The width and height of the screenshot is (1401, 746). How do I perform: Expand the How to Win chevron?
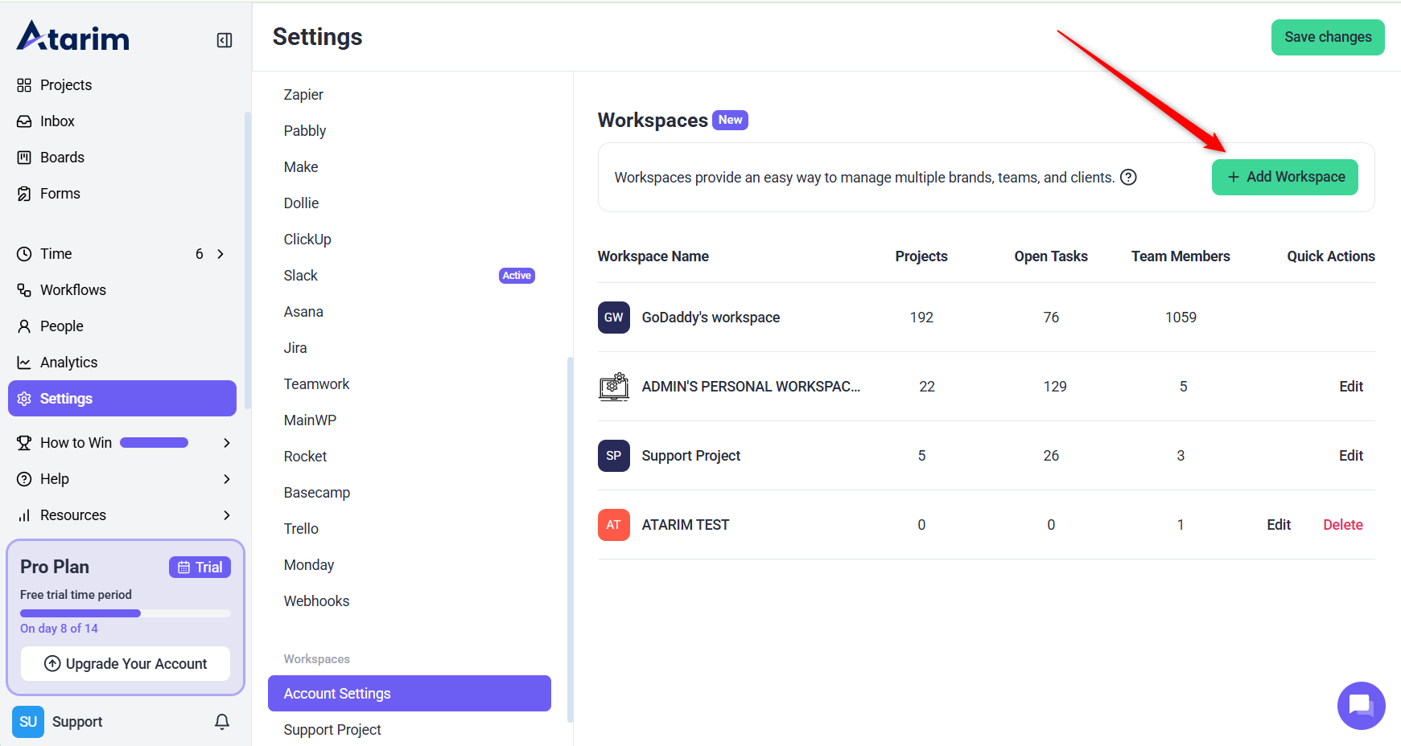pos(227,443)
